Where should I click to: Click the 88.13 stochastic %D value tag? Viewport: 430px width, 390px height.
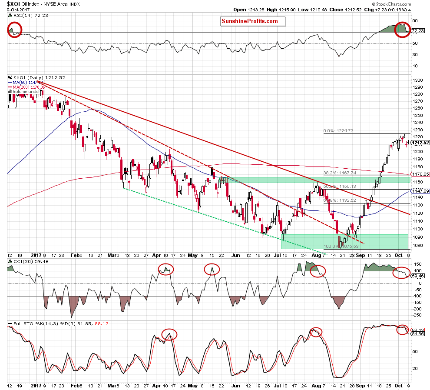pos(418,330)
